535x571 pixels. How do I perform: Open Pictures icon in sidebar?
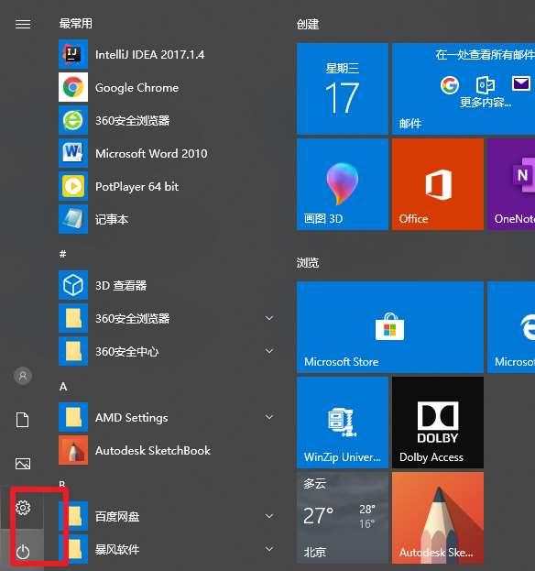point(23,464)
